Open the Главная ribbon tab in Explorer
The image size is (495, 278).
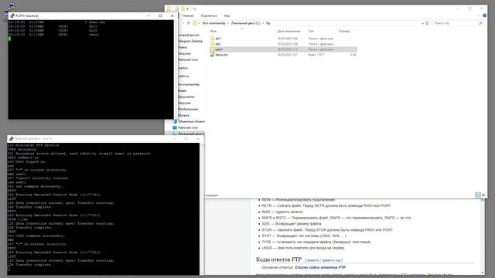188,15
